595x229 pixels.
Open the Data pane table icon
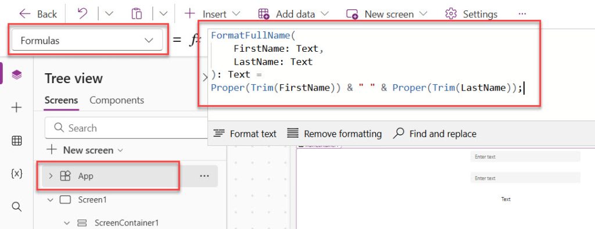16,141
